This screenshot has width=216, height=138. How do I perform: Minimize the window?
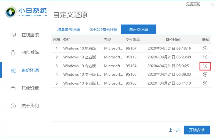point(205,4)
